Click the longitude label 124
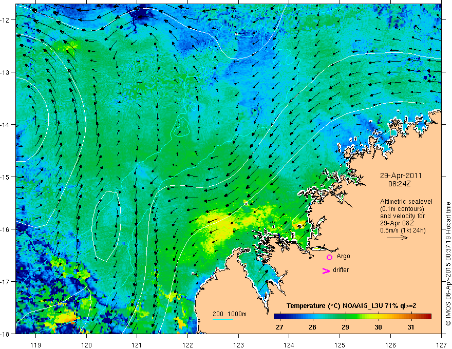Image resolution: width=452 pixels, height=349 pixels. pos(289,345)
